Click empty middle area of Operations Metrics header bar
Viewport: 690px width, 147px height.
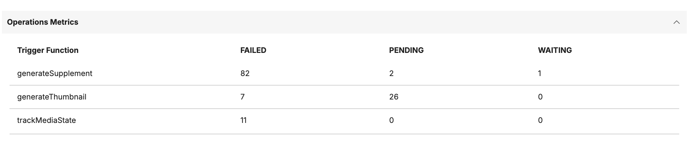tap(349, 22)
